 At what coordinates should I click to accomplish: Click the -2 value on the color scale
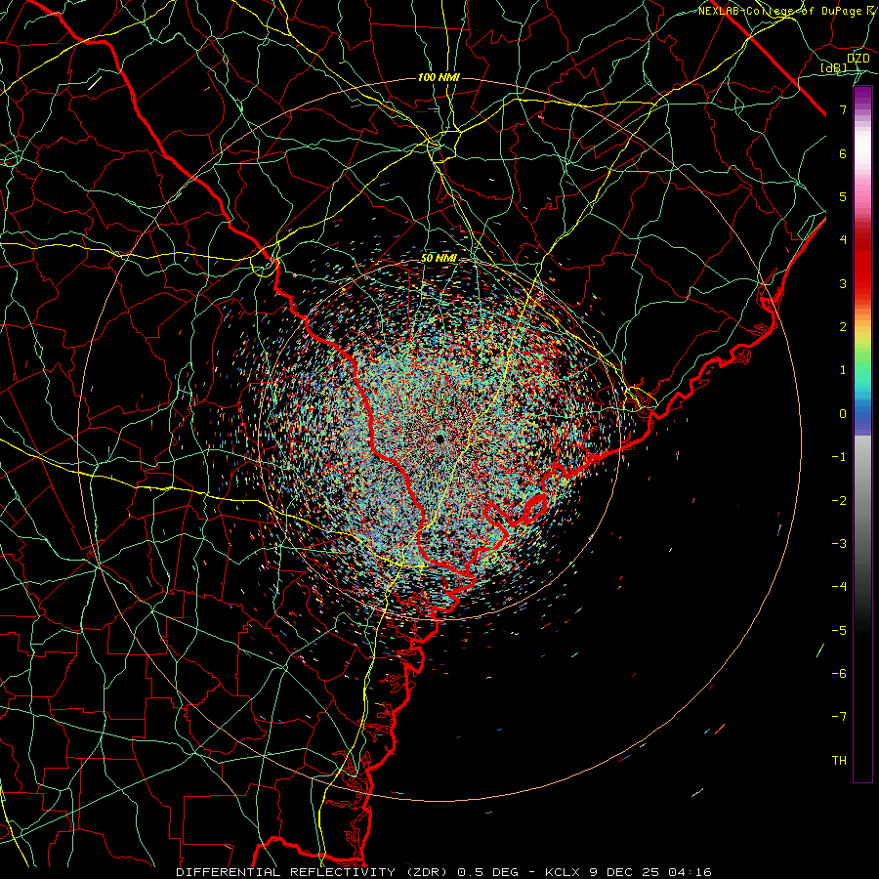(x=839, y=501)
